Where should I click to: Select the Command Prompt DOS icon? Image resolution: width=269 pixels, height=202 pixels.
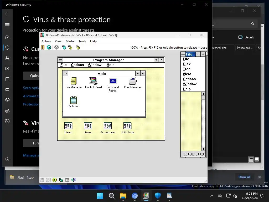113,85
